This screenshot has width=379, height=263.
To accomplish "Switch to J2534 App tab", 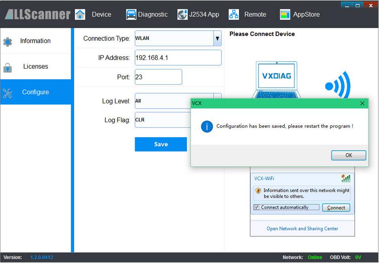I will tap(198, 14).
